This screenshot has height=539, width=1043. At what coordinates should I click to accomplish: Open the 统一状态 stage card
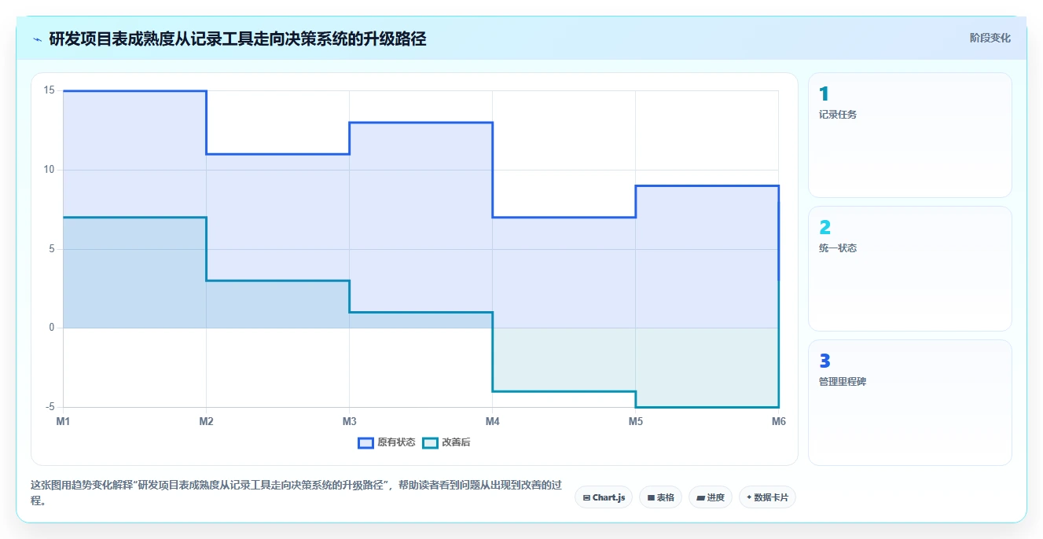click(x=910, y=269)
